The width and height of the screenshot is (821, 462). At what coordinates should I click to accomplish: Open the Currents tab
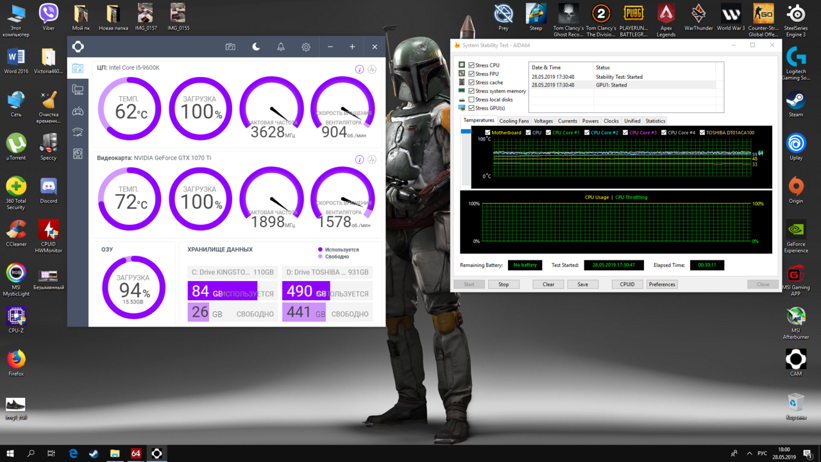coord(568,121)
